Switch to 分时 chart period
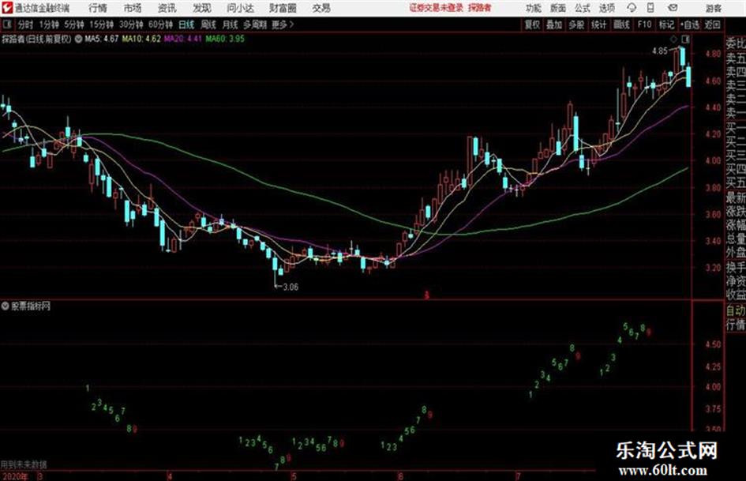The image size is (746, 481). pos(26,24)
